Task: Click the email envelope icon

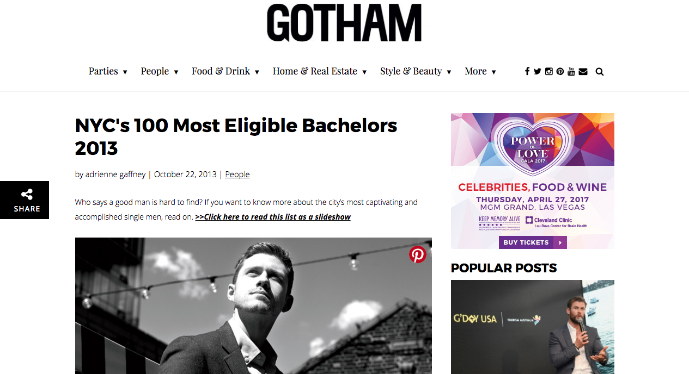Action: point(583,71)
